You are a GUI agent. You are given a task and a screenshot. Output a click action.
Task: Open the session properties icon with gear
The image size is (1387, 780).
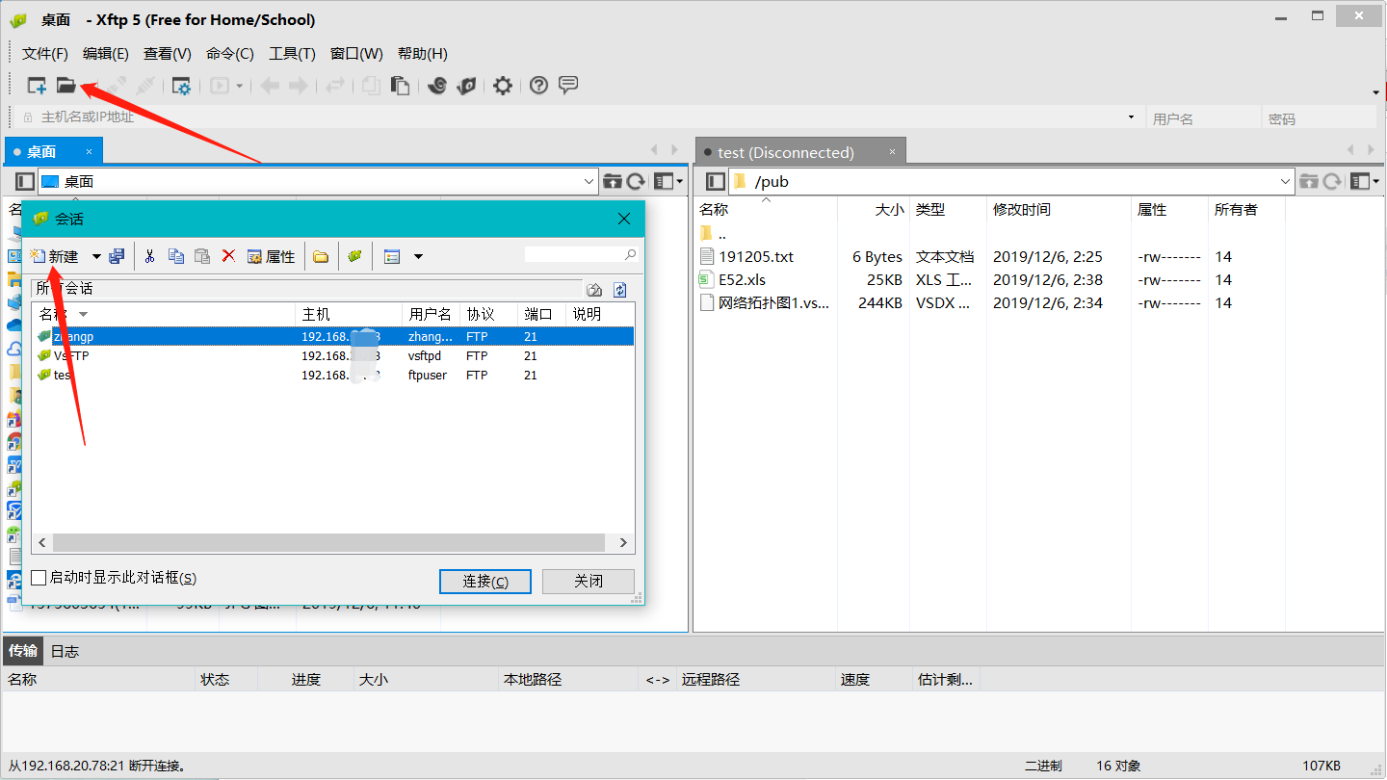click(181, 86)
